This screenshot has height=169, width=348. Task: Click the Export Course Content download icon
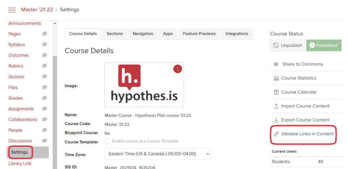click(x=276, y=120)
